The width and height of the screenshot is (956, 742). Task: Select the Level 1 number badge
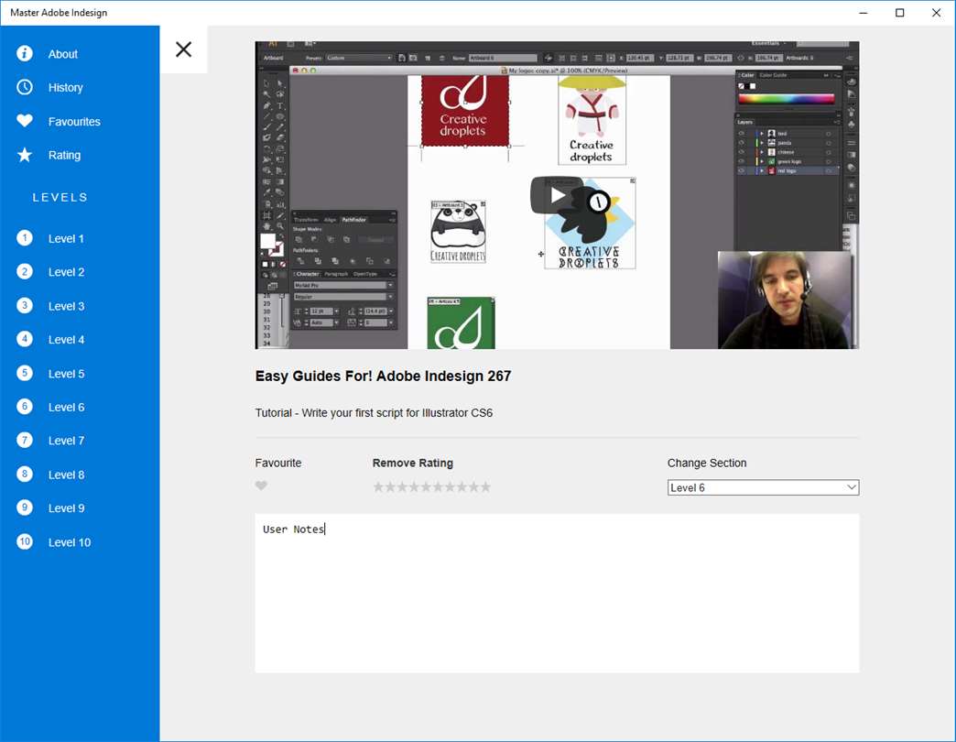(x=25, y=238)
